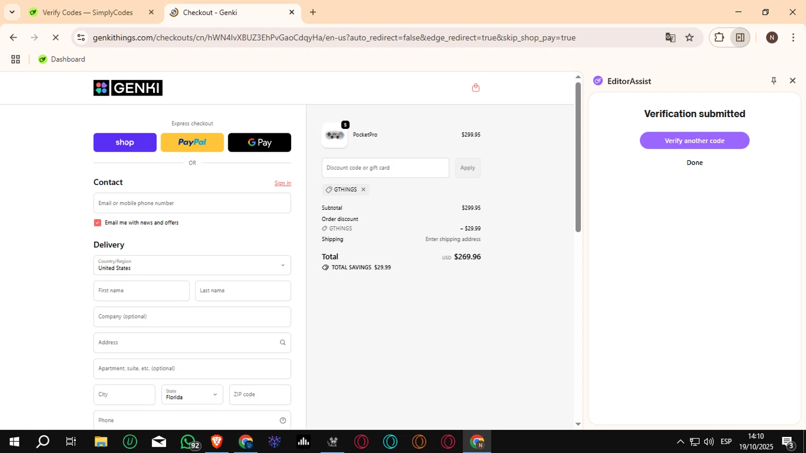Uncheck Email me with news and offers

pos(97,222)
